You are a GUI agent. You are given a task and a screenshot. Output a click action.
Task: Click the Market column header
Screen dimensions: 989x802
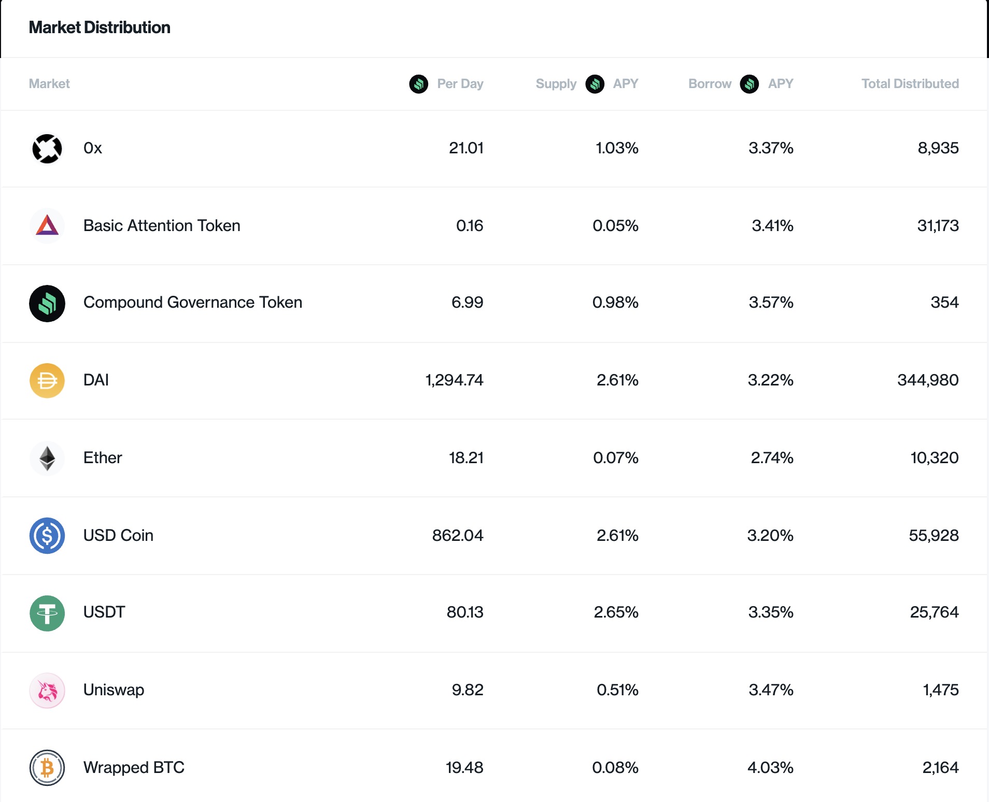(49, 83)
